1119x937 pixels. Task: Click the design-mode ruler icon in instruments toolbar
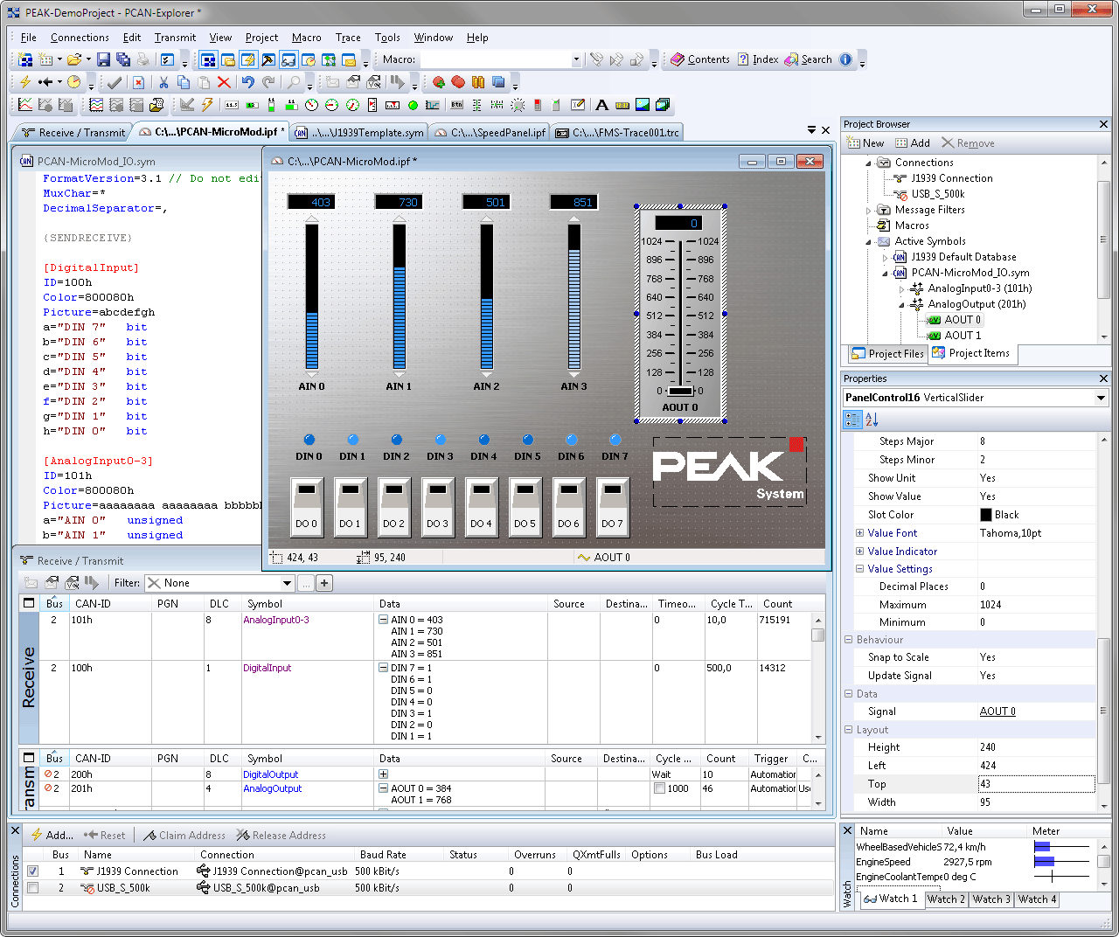click(187, 105)
